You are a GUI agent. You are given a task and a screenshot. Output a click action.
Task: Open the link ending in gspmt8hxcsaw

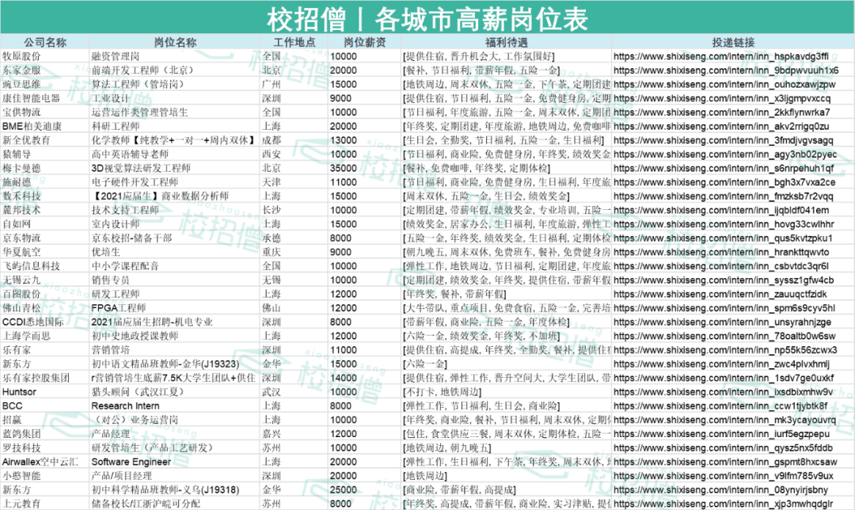point(725,462)
